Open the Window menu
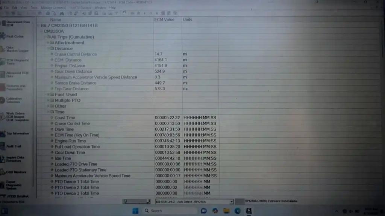The width and height of the screenshot is (385, 216). (100, 7)
